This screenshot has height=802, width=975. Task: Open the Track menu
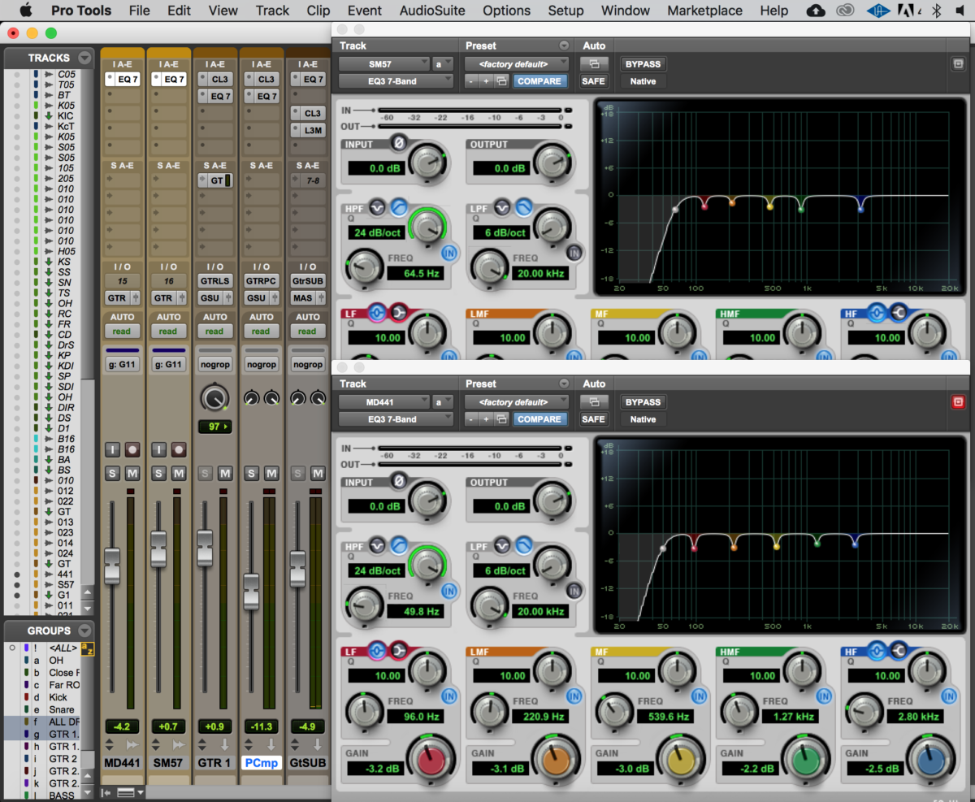(272, 11)
